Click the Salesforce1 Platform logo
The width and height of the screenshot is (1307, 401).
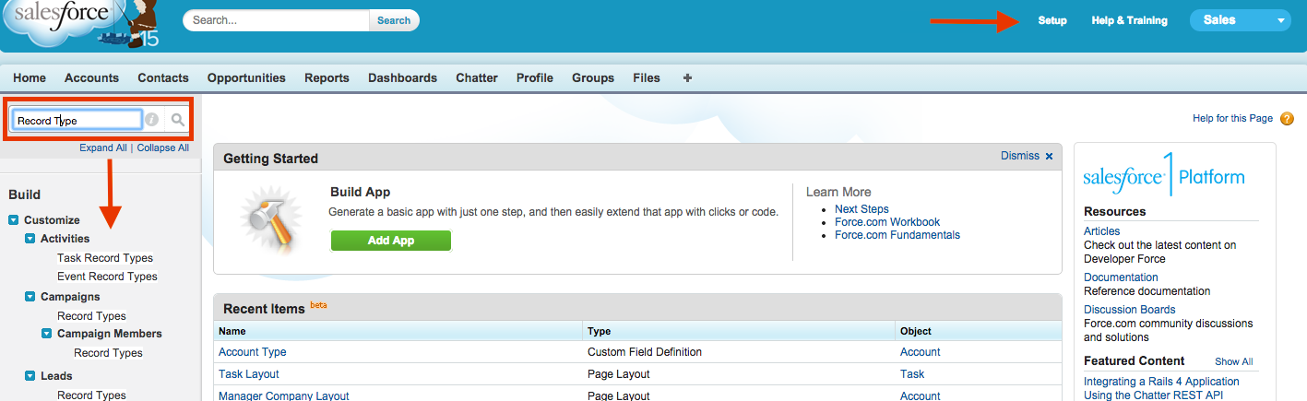1164,176
